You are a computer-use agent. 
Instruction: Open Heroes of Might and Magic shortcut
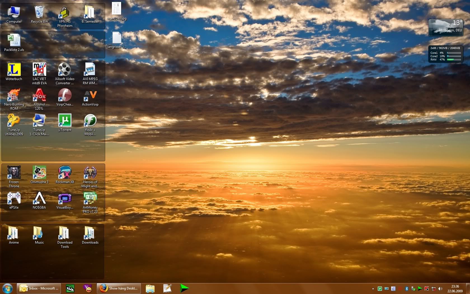[90, 177]
